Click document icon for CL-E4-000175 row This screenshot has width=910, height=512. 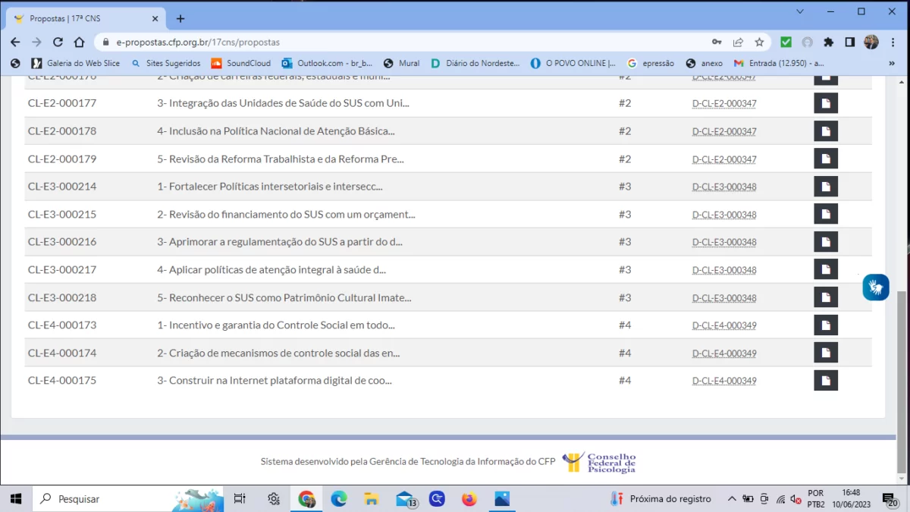pyautogui.click(x=825, y=381)
